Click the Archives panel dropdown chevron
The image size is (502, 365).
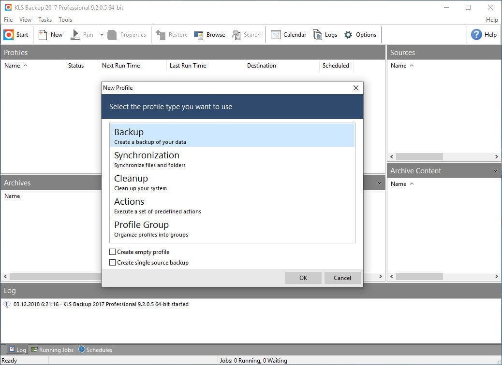click(x=380, y=183)
